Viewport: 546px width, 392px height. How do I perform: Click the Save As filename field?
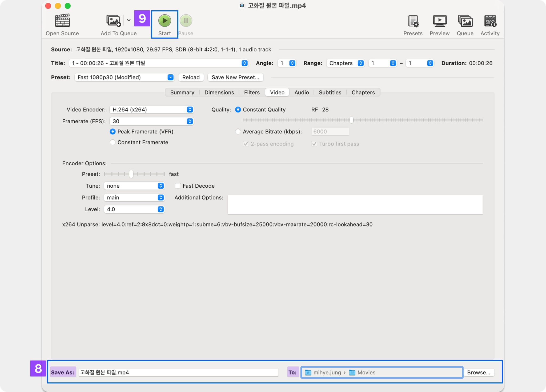(x=178, y=373)
